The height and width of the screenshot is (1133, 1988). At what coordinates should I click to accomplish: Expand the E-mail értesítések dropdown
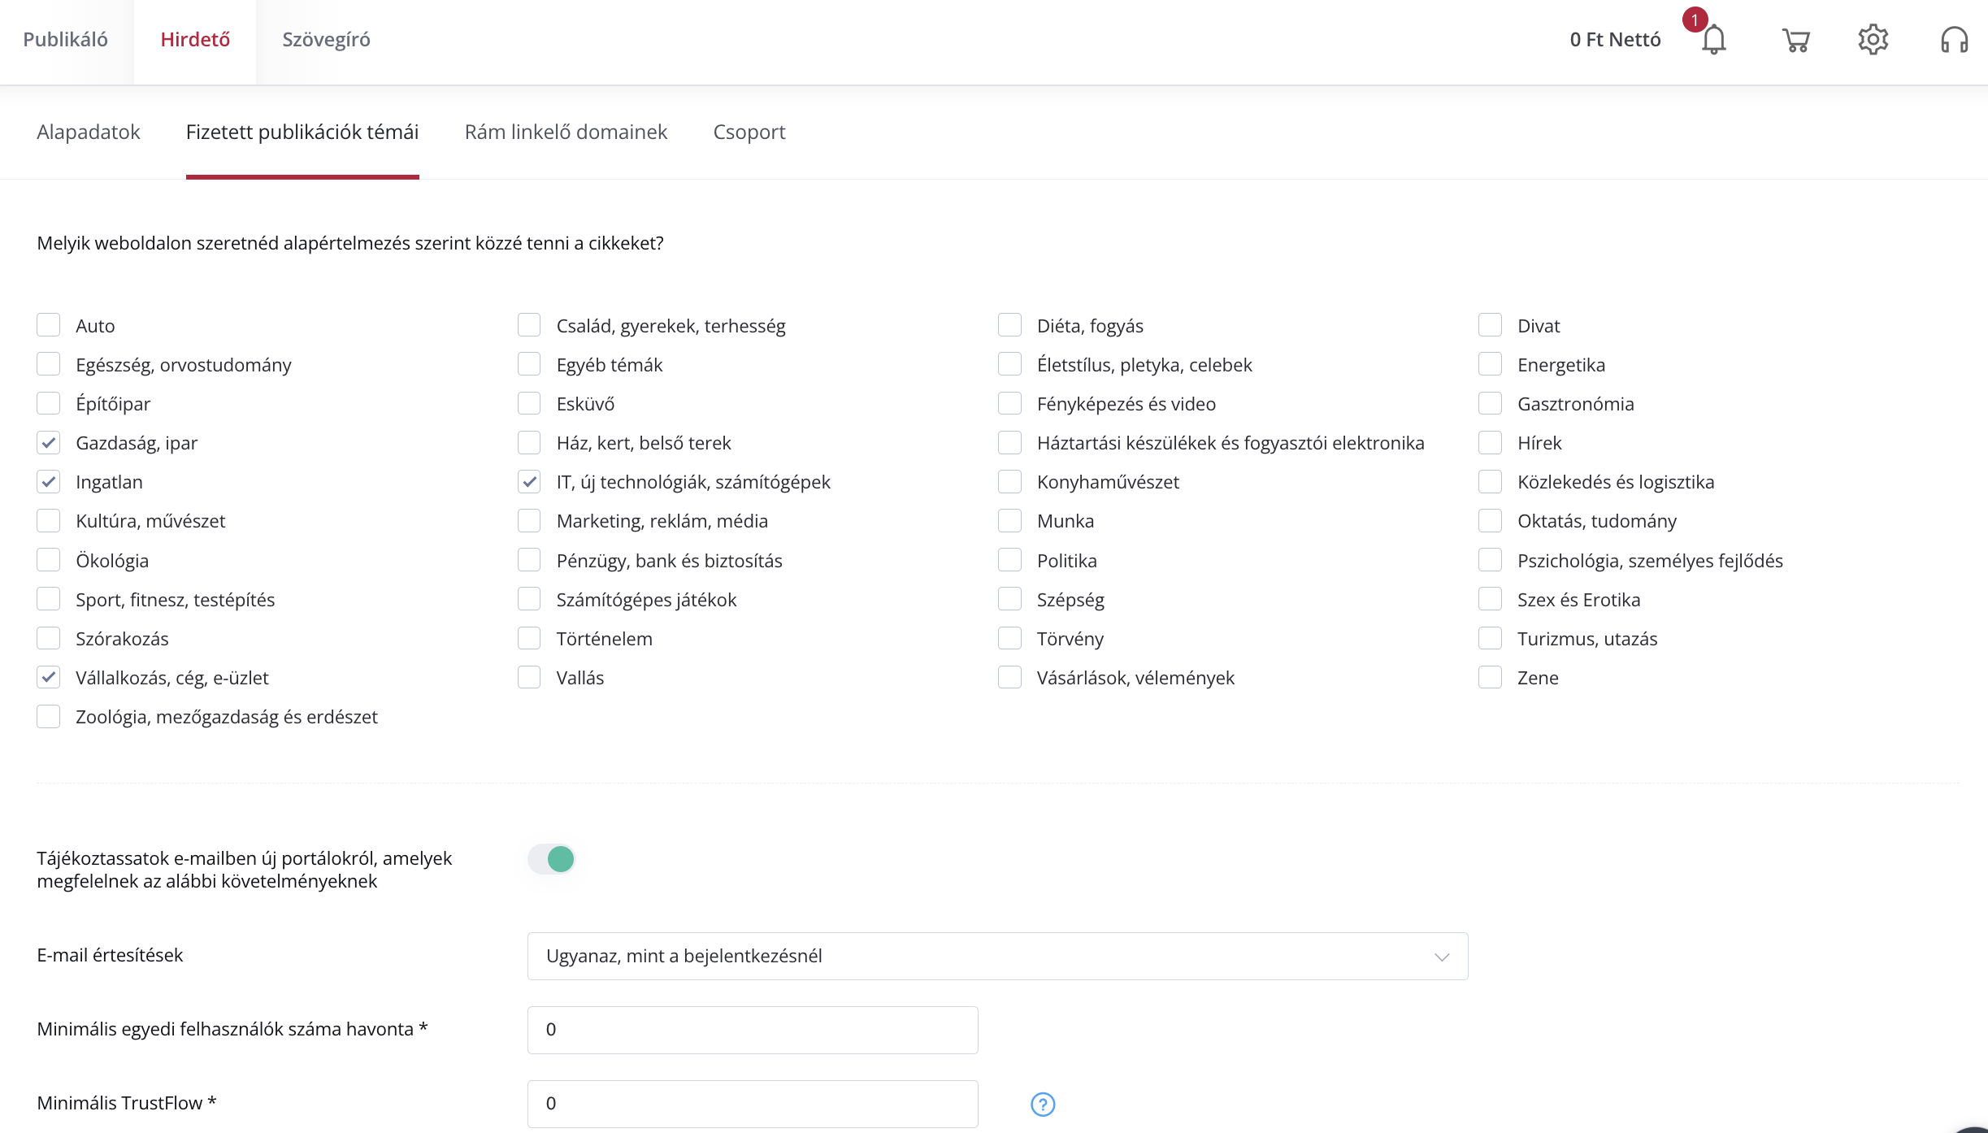coord(1442,956)
